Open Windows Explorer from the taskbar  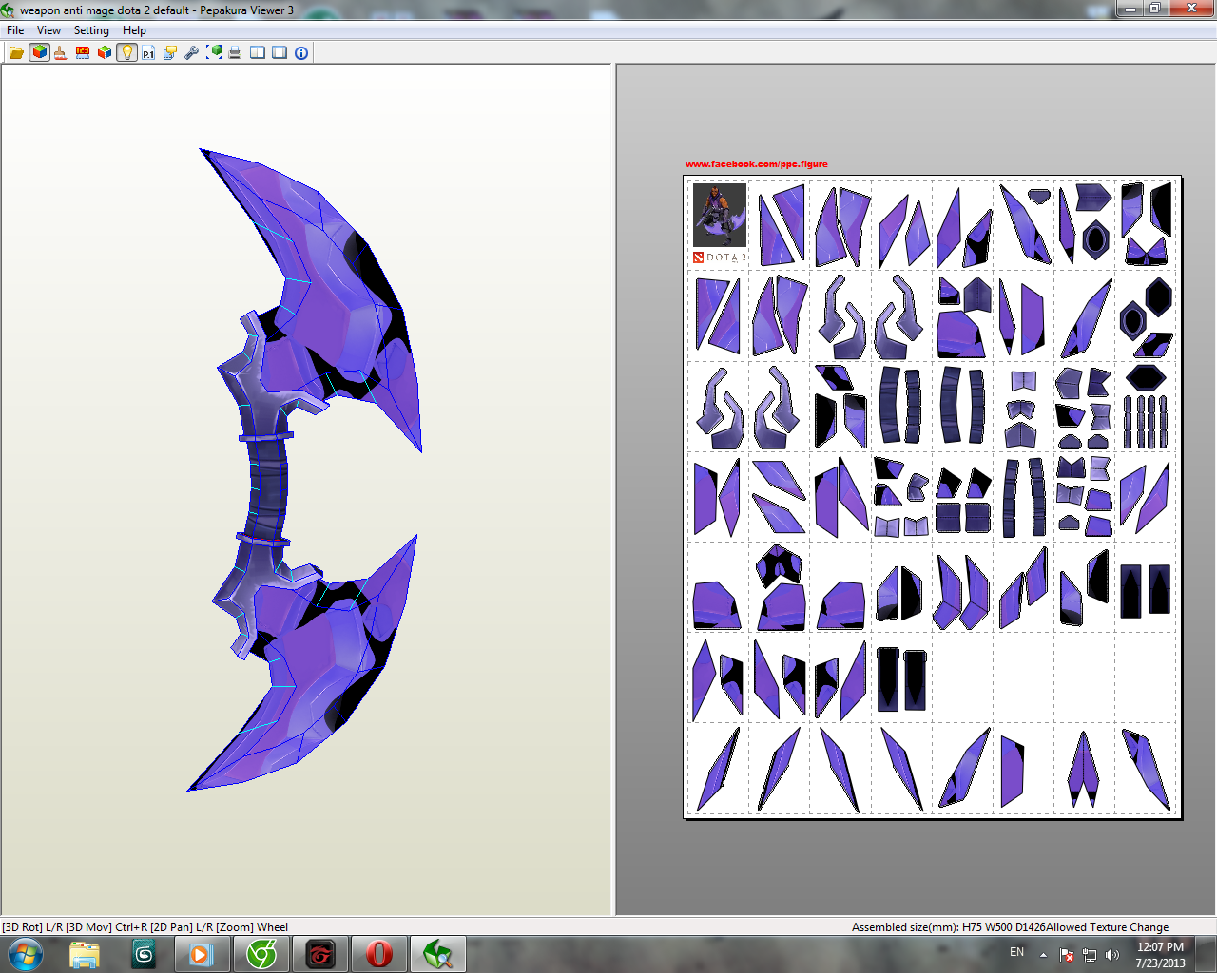tap(85, 954)
